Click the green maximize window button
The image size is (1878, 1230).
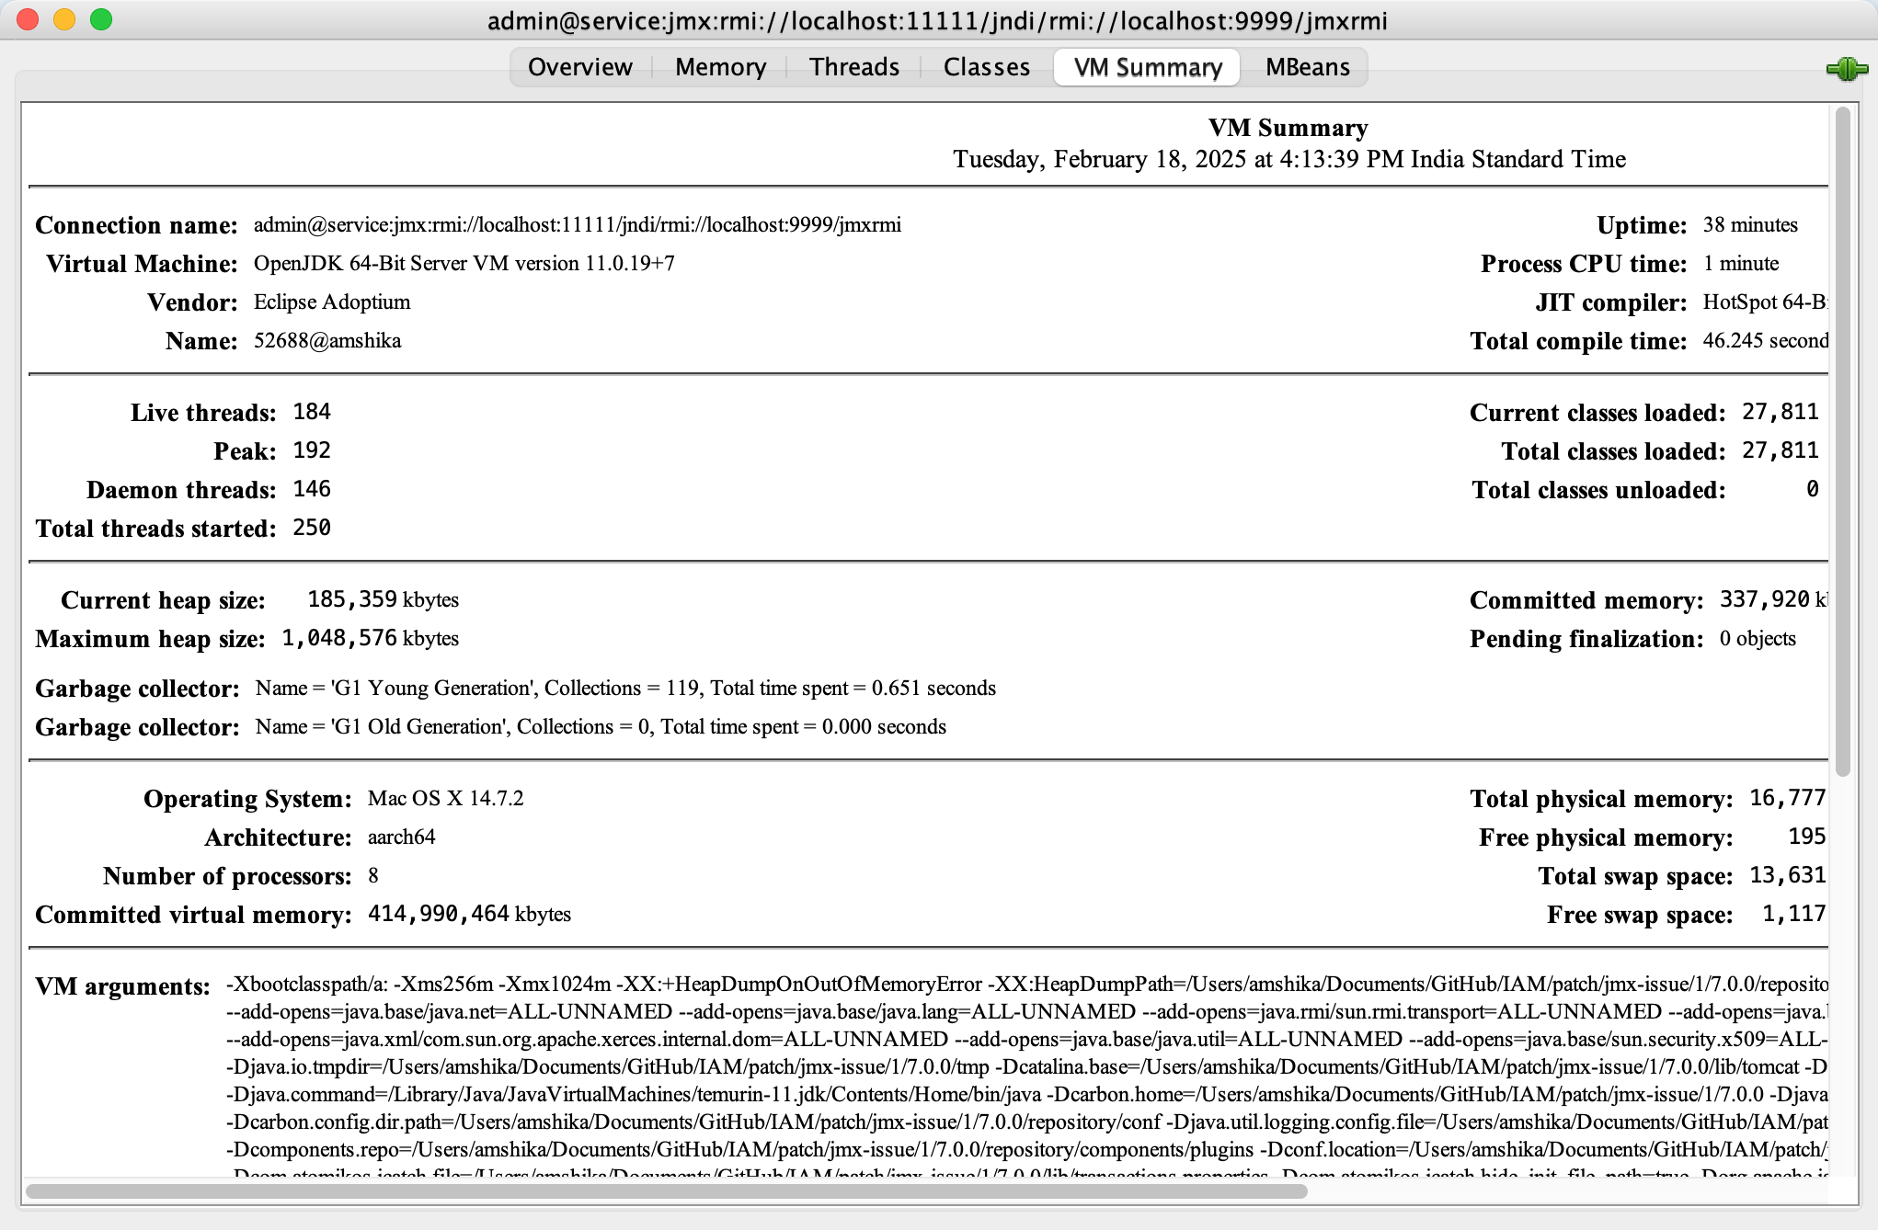coord(101,19)
